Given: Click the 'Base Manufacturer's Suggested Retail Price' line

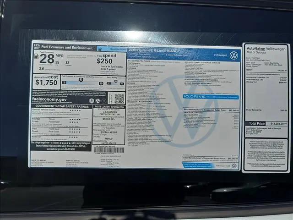Looking at the screenshot, I should [x=211, y=110].
